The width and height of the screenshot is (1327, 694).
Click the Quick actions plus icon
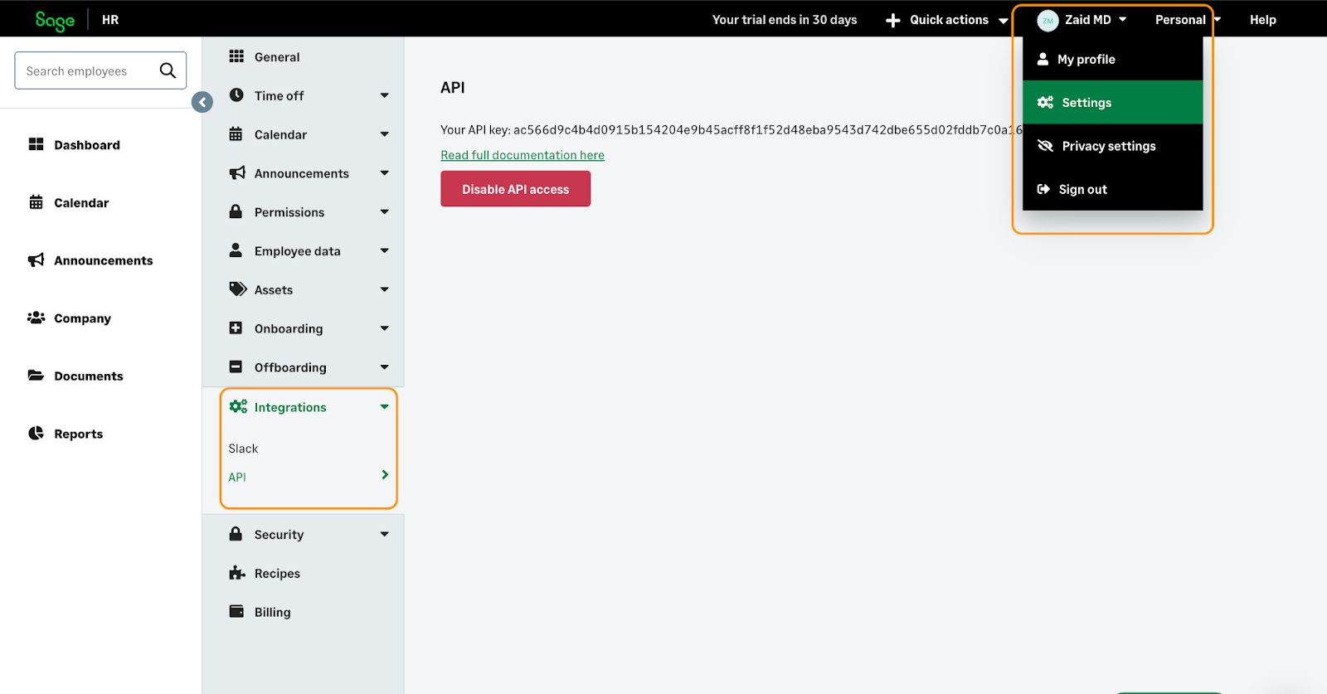(893, 20)
